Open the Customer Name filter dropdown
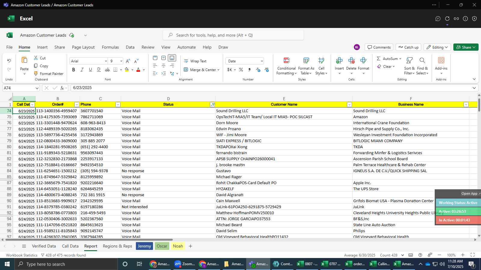This screenshot has height=270, width=481. (349, 104)
